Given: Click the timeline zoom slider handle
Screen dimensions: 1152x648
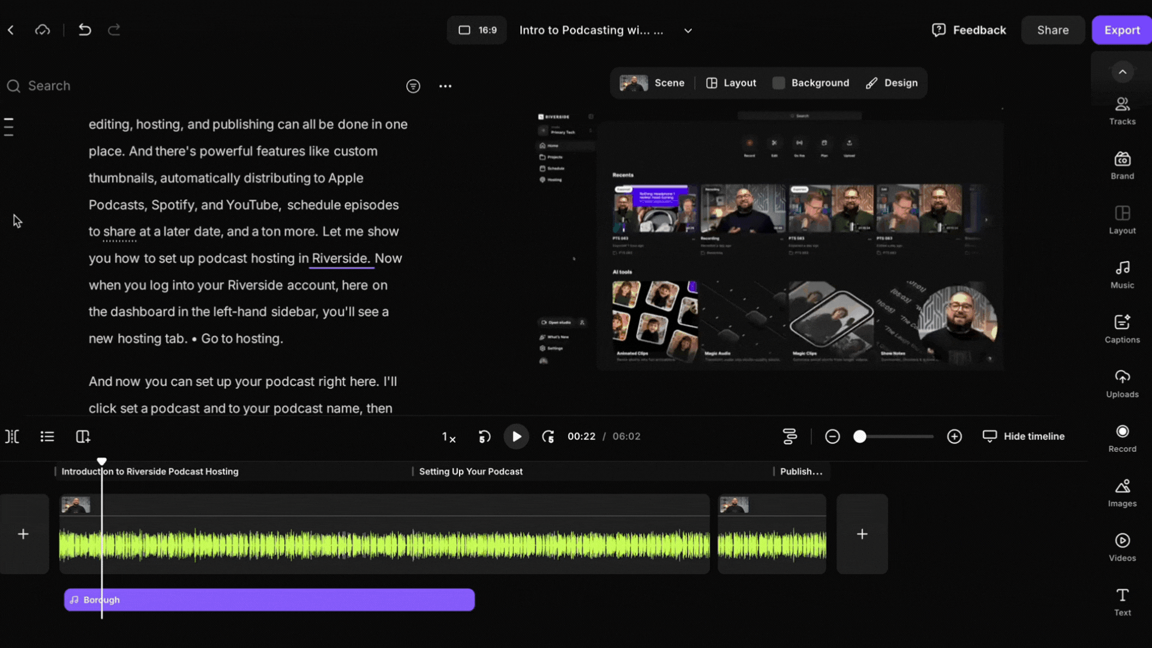Looking at the screenshot, I should (860, 437).
